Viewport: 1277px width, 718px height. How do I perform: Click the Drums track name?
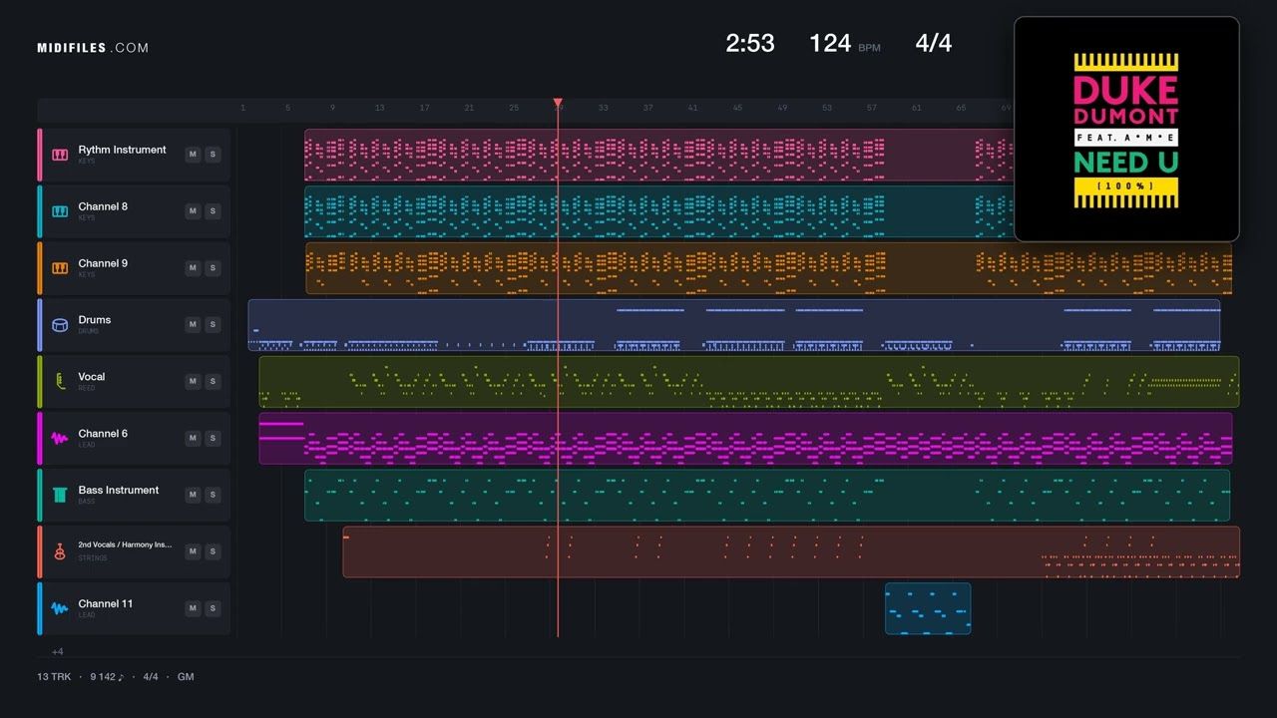click(x=95, y=320)
